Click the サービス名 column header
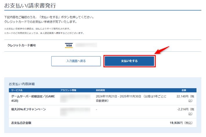Screen dimensions: 206x137 (x=17, y=90)
